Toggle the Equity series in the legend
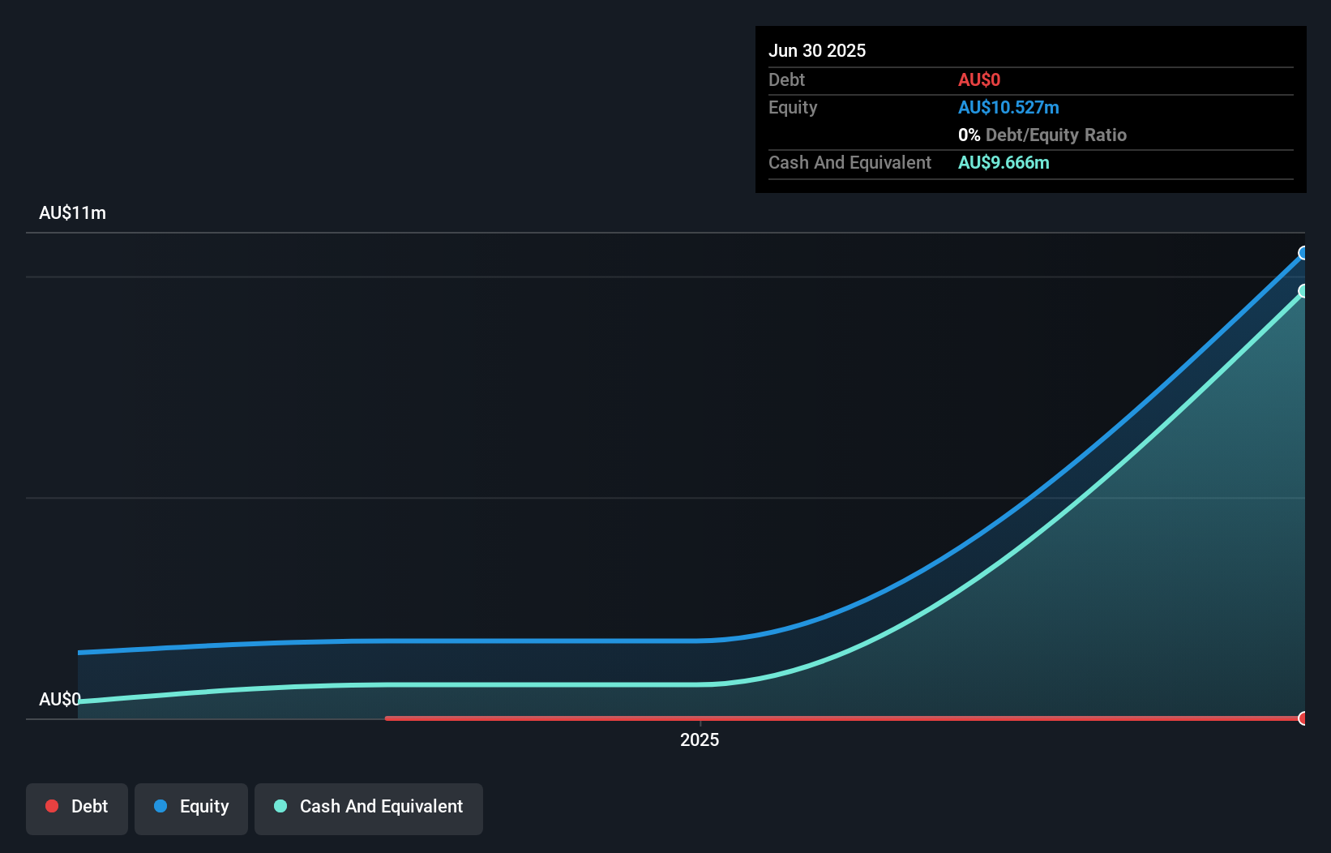 coord(190,807)
